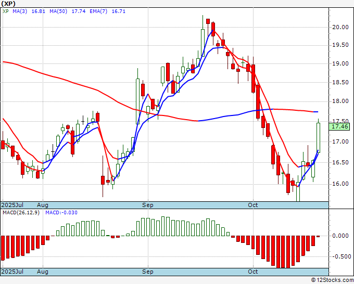Click the Oct label on MACD axis
354x284 pixels.
(253, 272)
